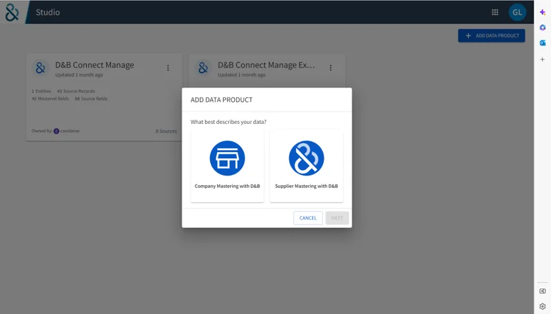Open kebab menu on D&B Connect Manage card
The height and width of the screenshot is (314, 551).
point(168,67)
